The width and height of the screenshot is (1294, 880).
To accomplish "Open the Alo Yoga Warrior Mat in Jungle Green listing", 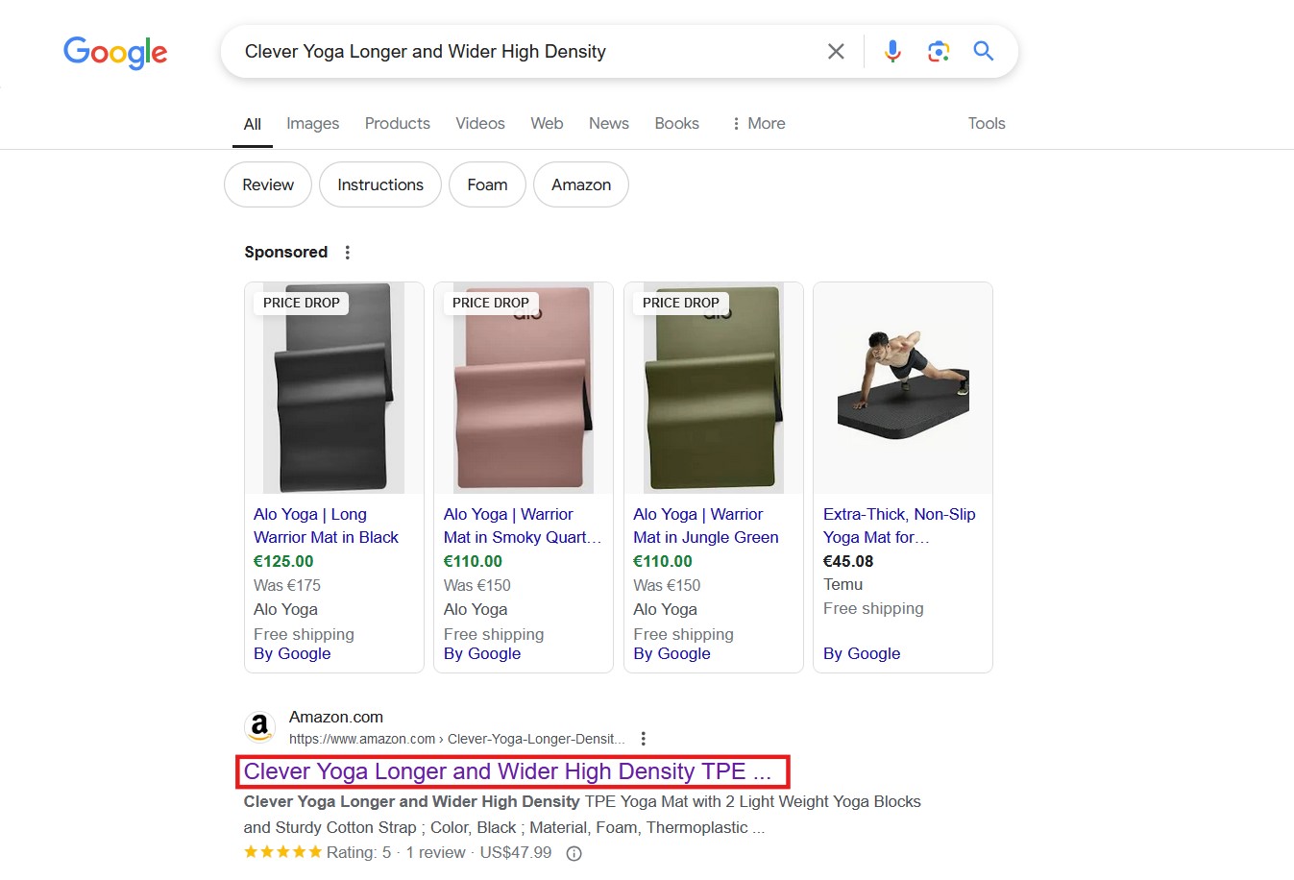I will pyautogui.click(x=705, y=526).
